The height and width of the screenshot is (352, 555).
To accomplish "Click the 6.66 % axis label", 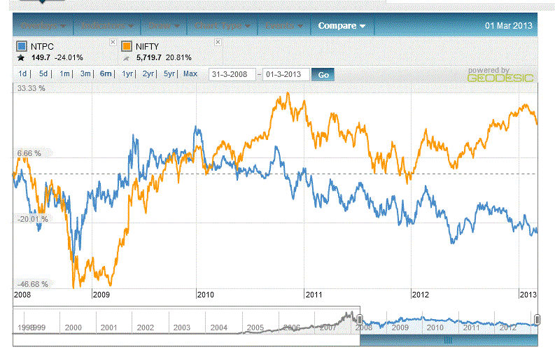I will (29, 153).
